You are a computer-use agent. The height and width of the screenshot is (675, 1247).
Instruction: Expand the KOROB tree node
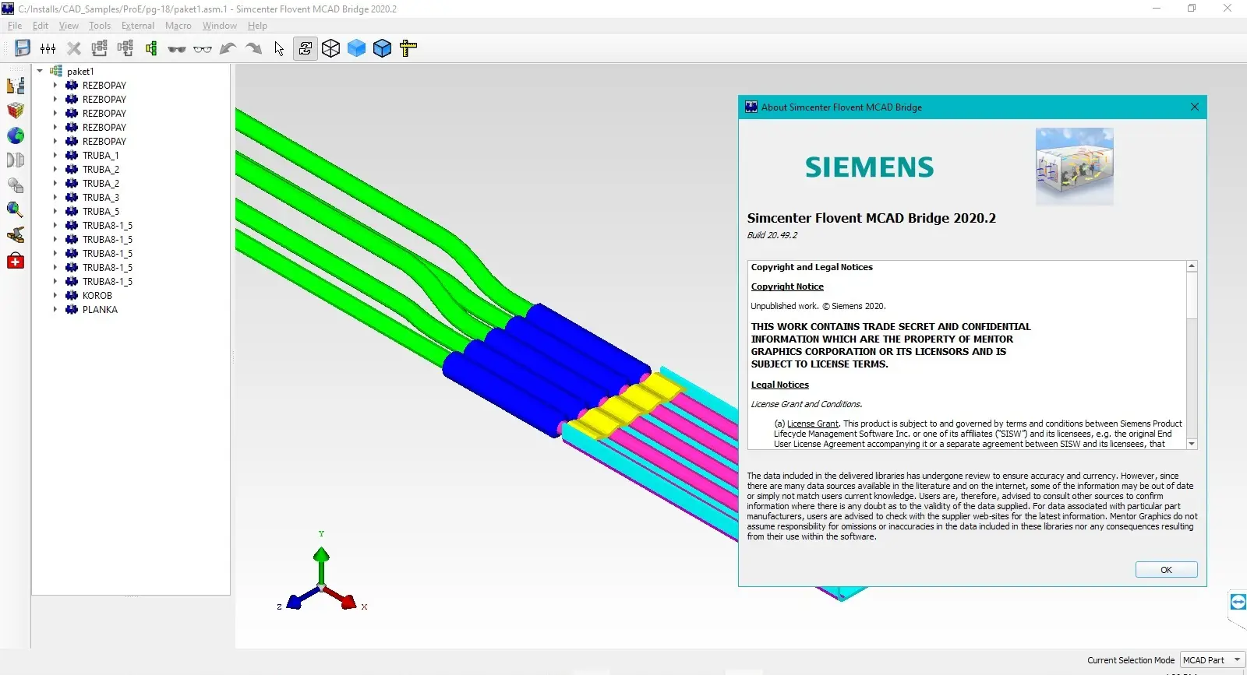(x=55, y=296)
